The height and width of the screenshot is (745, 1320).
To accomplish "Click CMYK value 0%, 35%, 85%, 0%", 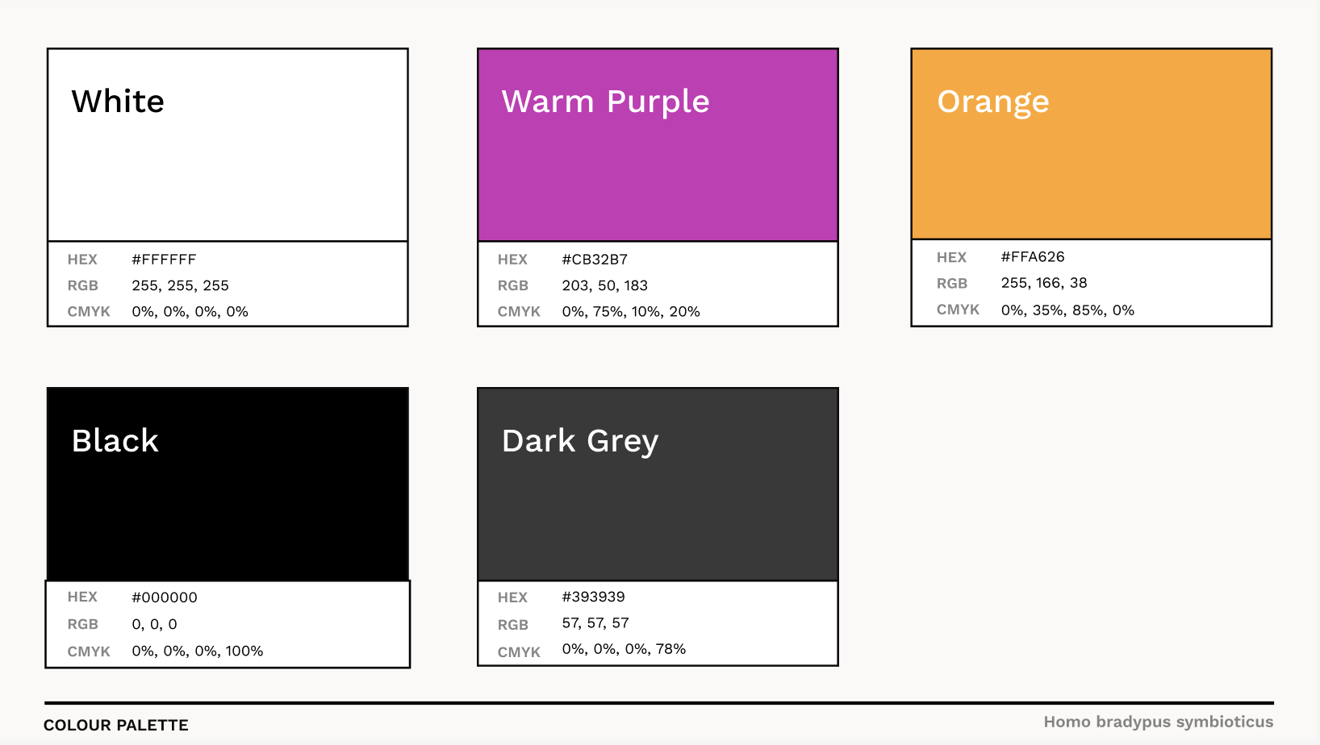I will point(1067,310).
